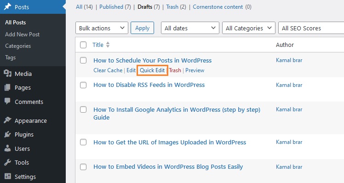Click the Author column header

click(x=285, y=45)
